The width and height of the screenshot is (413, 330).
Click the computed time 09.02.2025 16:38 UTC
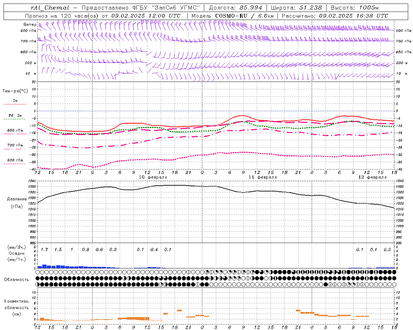[354, 16]
